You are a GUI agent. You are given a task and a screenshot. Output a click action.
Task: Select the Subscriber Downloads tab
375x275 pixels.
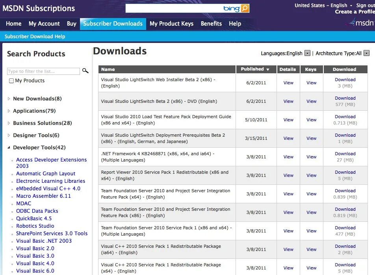pyautogui.click(x=113, y=24)
